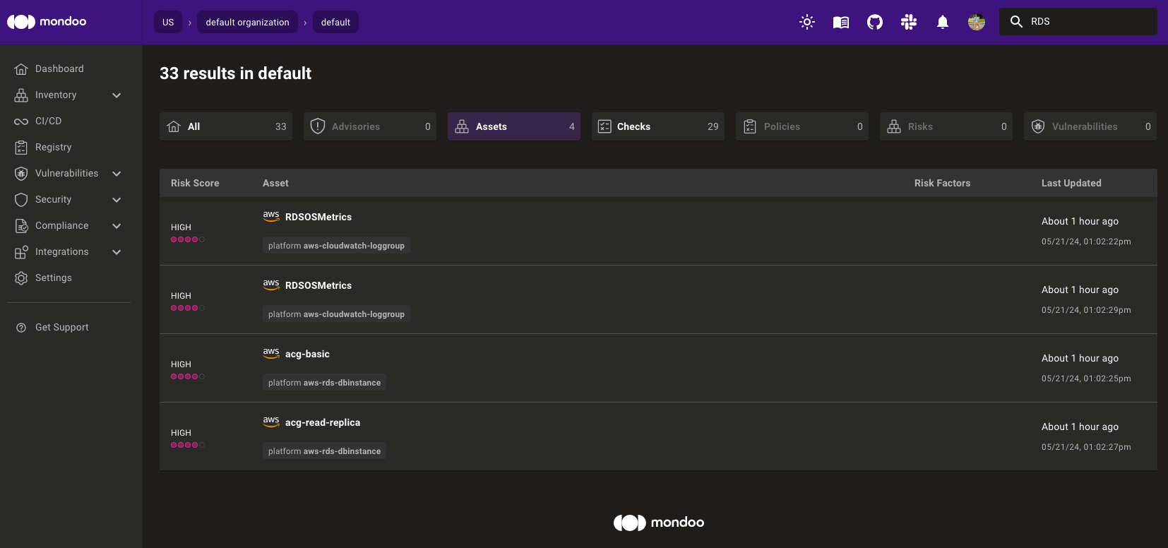Click the Mondoo logo in the header
The image size is (1168, 548).
[47, 22]
